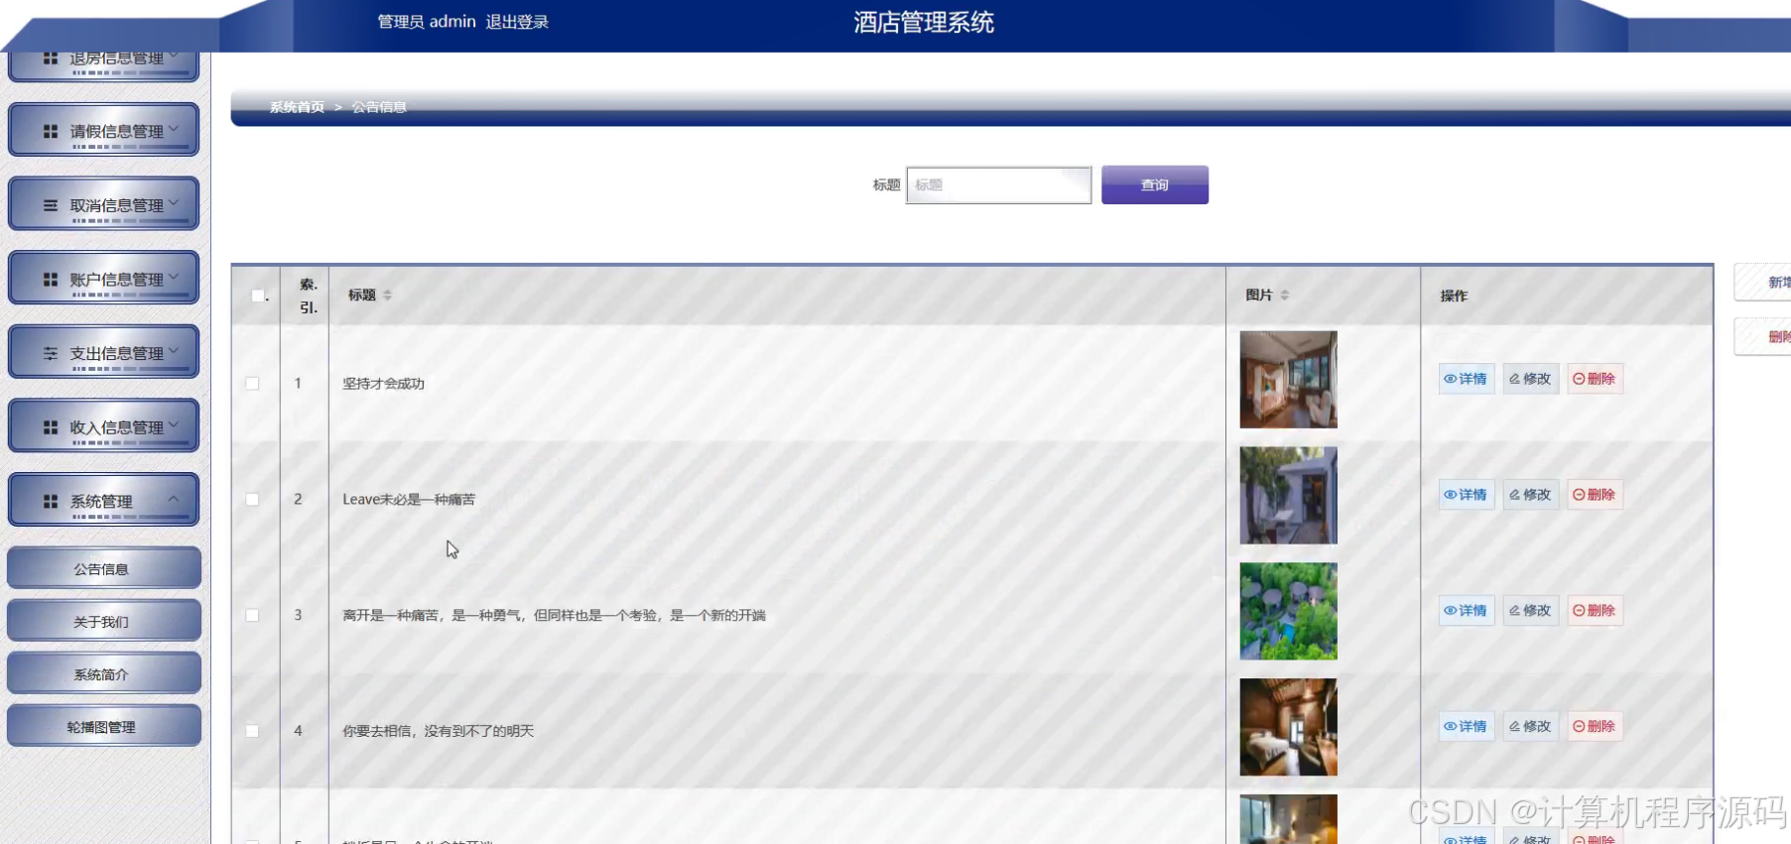The image size is (1791, 844).
Task: Click the 操作 column header
Action: (1454, 296)
